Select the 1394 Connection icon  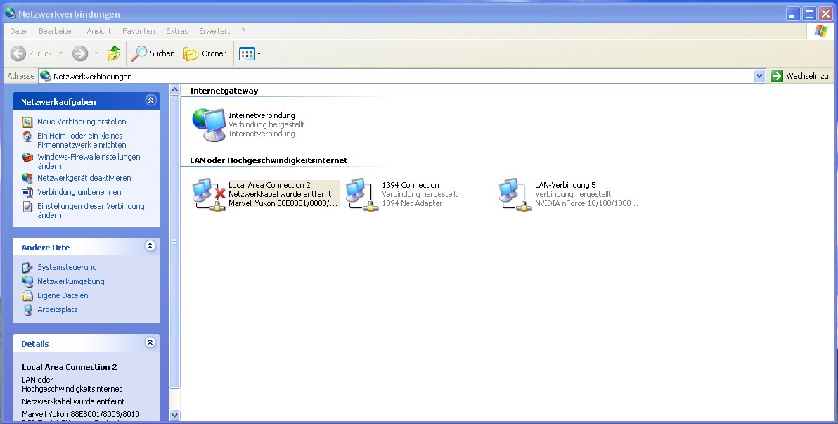(362, 195)
